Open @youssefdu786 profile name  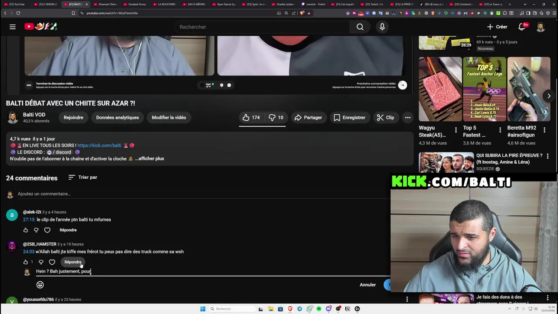click(38, 300)
